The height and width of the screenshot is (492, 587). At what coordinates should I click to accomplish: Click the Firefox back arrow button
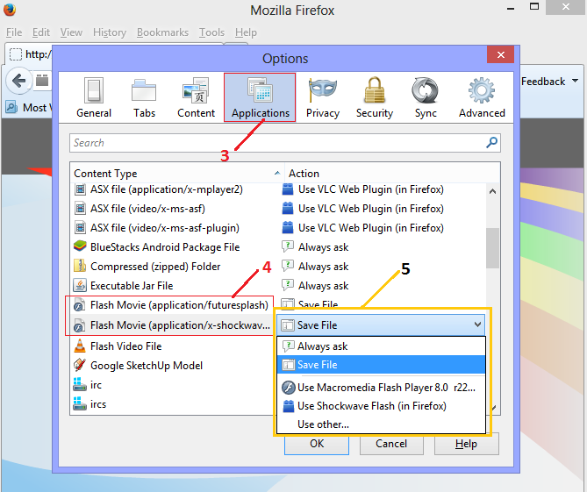point(18,81)
